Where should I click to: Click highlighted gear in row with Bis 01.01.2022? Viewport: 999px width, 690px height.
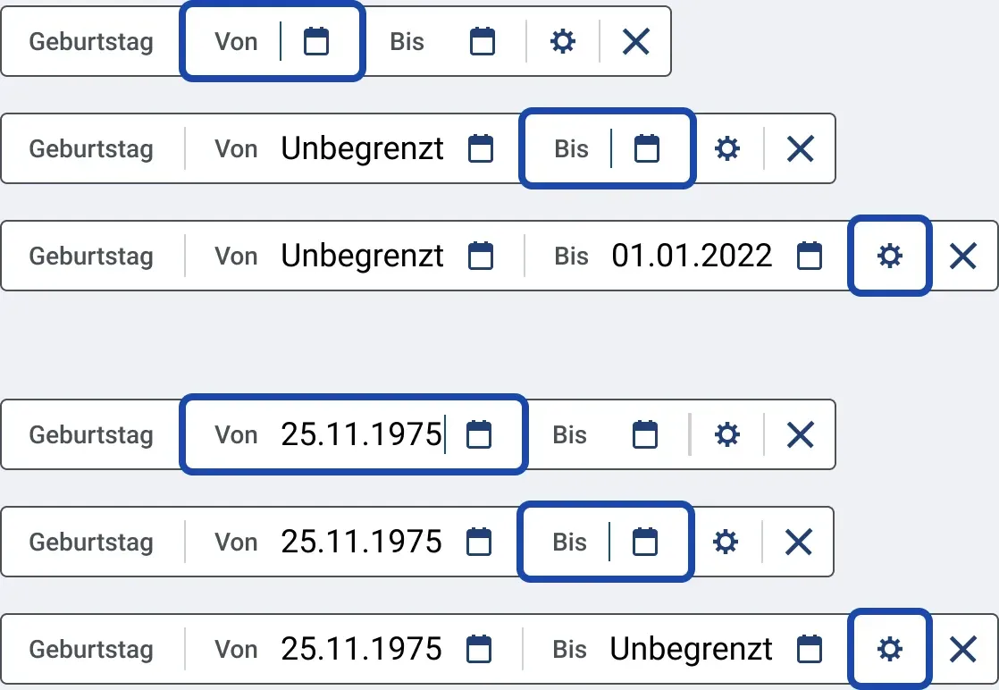click(x=890, y=257)
